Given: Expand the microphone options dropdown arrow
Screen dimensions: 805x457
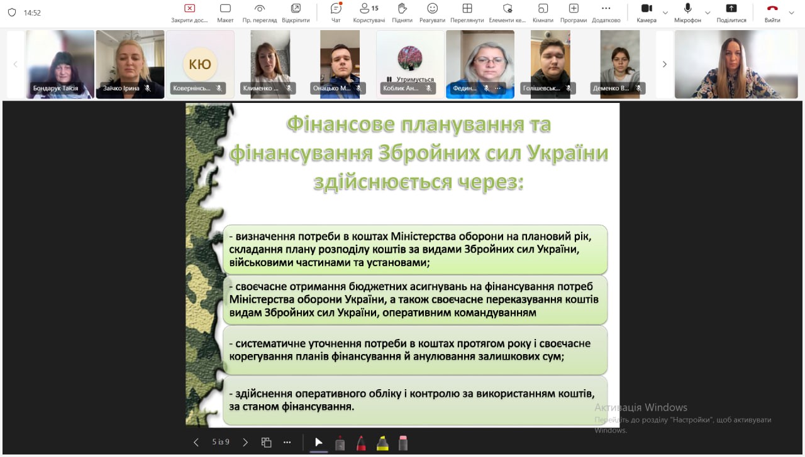Looking at the screenshot, I should click(708, 13).
